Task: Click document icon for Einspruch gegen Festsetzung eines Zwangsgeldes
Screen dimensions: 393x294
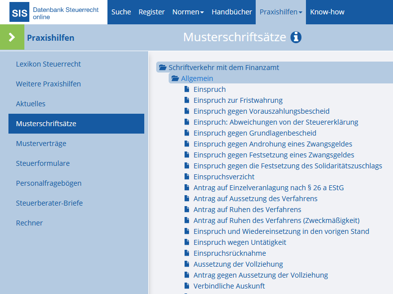Action: (x=187, y=154)
